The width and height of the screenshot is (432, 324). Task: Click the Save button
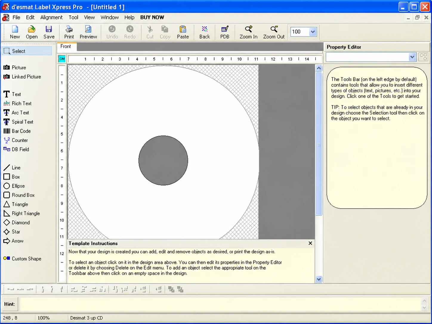(49, 32)
